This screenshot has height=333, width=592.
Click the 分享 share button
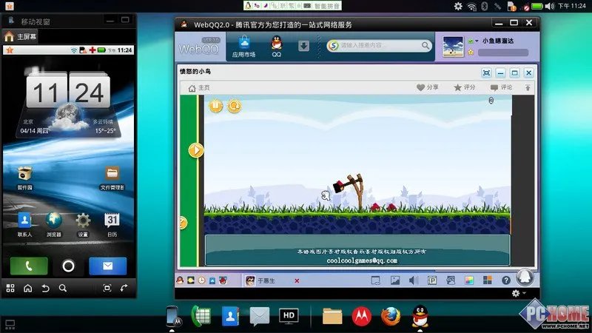click(x=428, y=87)
